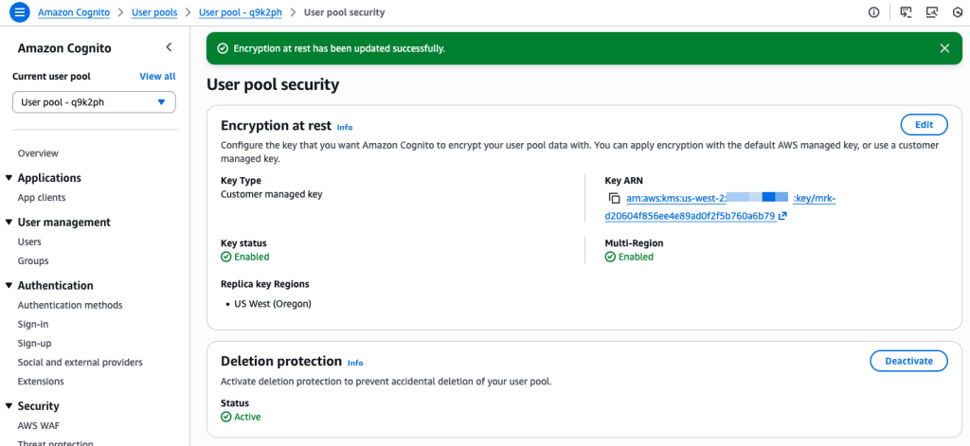Viewport: 970px width, 446px height.
Task: Collapse the User management section
Action: (9, 223)
